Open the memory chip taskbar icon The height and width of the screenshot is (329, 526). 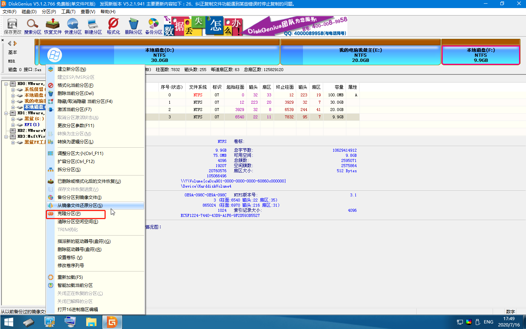click(29, 322)
